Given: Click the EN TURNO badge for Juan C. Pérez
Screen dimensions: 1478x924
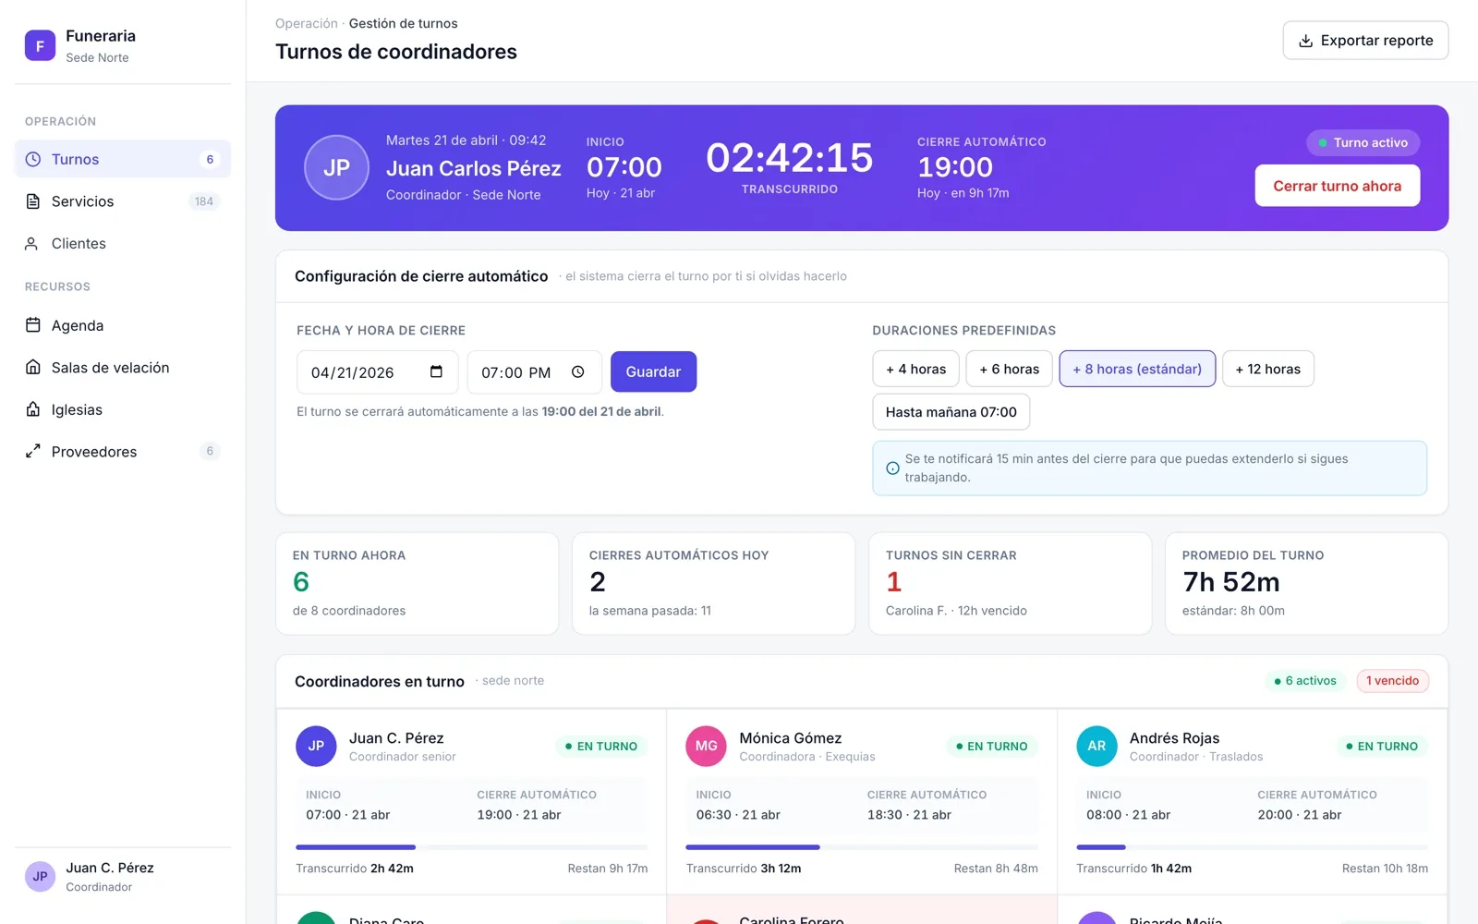Looking at the screenshot, I should coord(601,747).
